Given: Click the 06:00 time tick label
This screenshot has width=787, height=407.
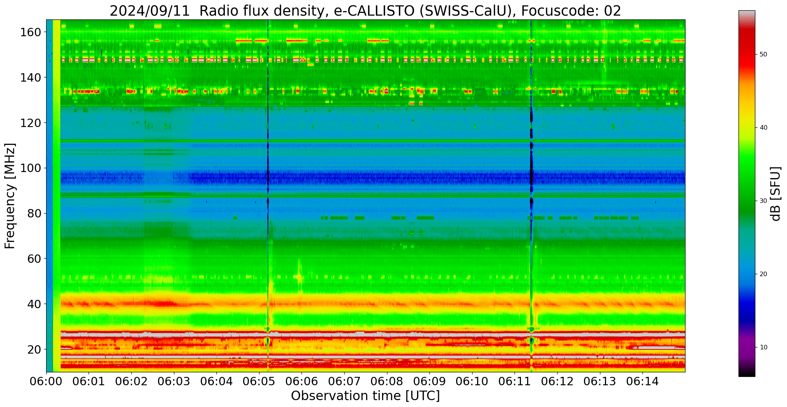Looking at the screenshot, I should pyautogui.click(x=47, y=381).
